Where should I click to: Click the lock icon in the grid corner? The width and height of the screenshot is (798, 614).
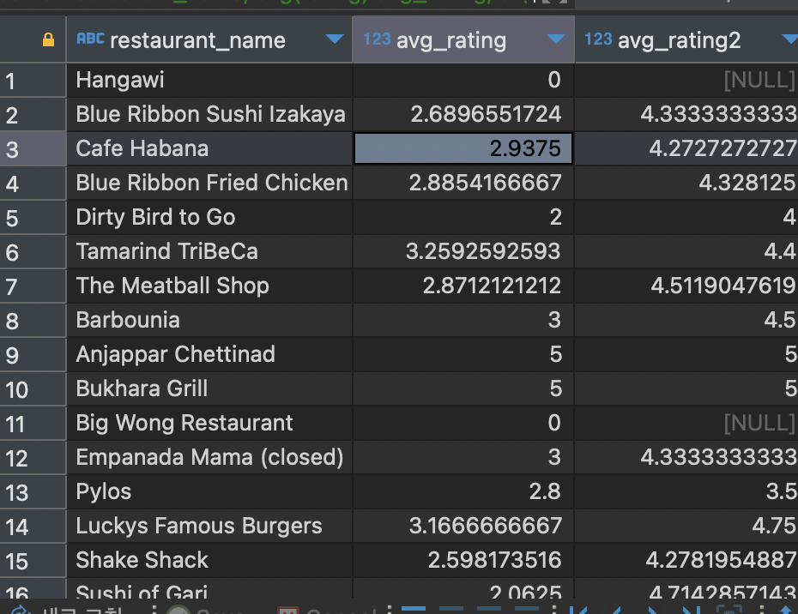click(x=48, y=39)
